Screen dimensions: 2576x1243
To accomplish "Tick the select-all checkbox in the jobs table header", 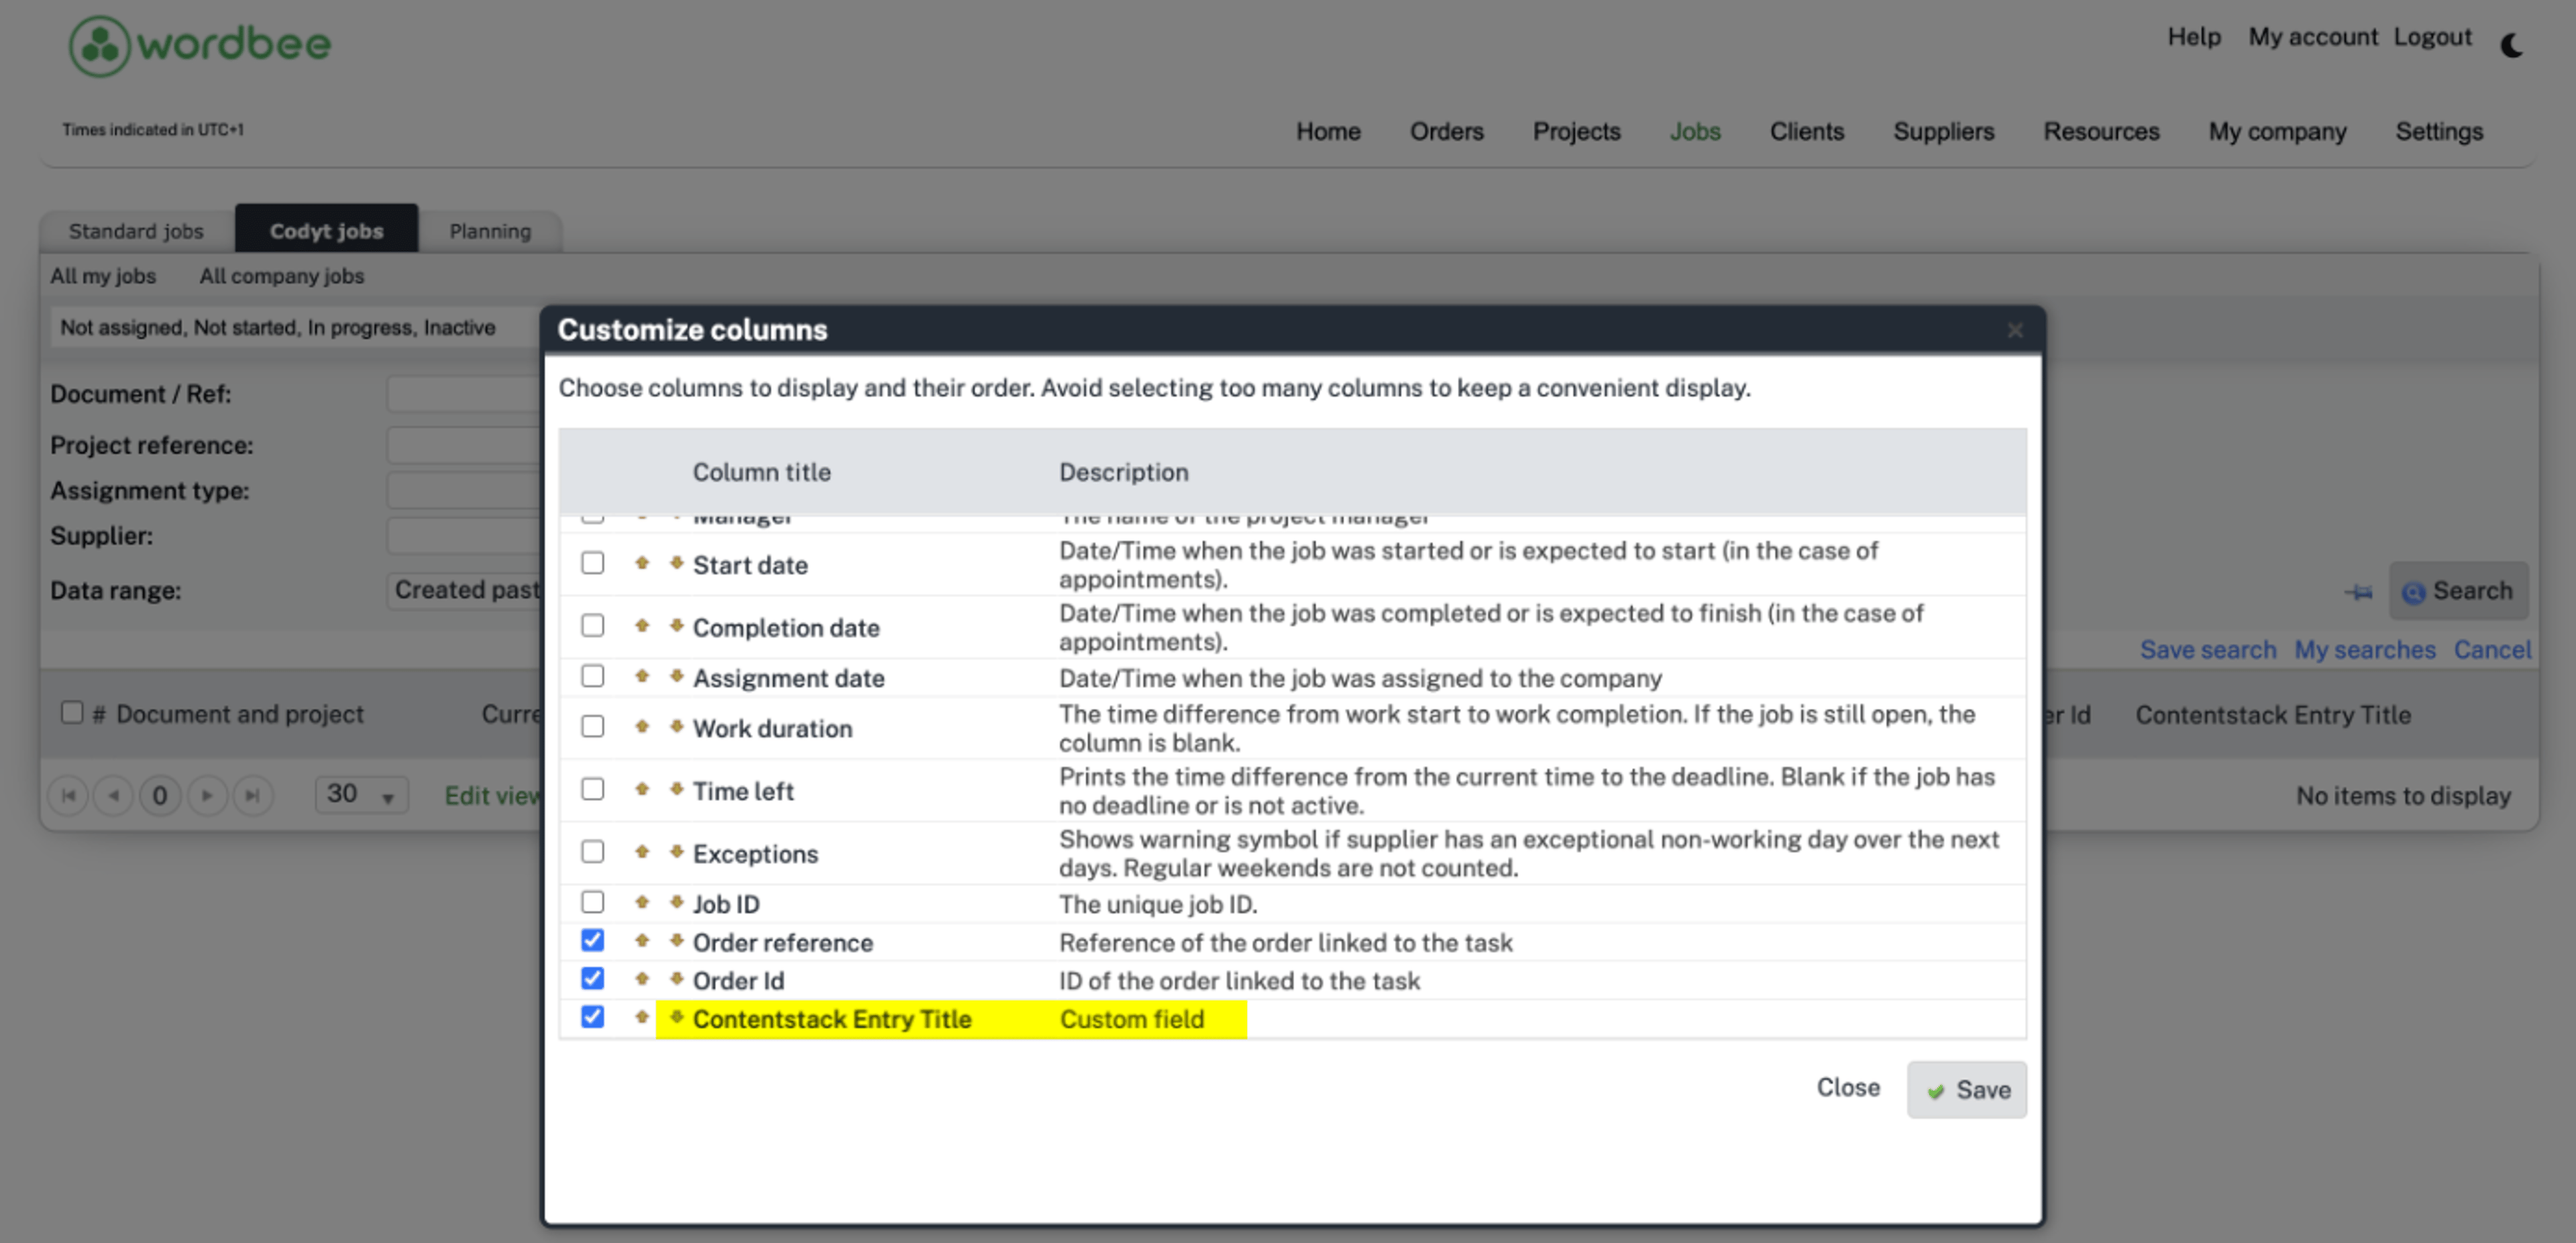I will point(72,712).
